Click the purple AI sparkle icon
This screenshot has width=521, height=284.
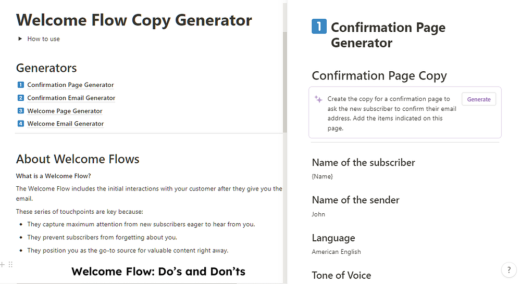tap(318, 99)
